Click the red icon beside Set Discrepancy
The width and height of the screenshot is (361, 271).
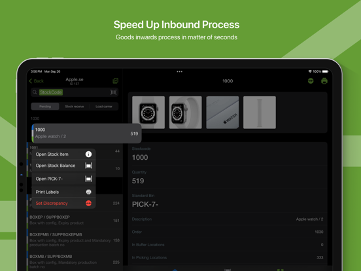pos(88,203)
